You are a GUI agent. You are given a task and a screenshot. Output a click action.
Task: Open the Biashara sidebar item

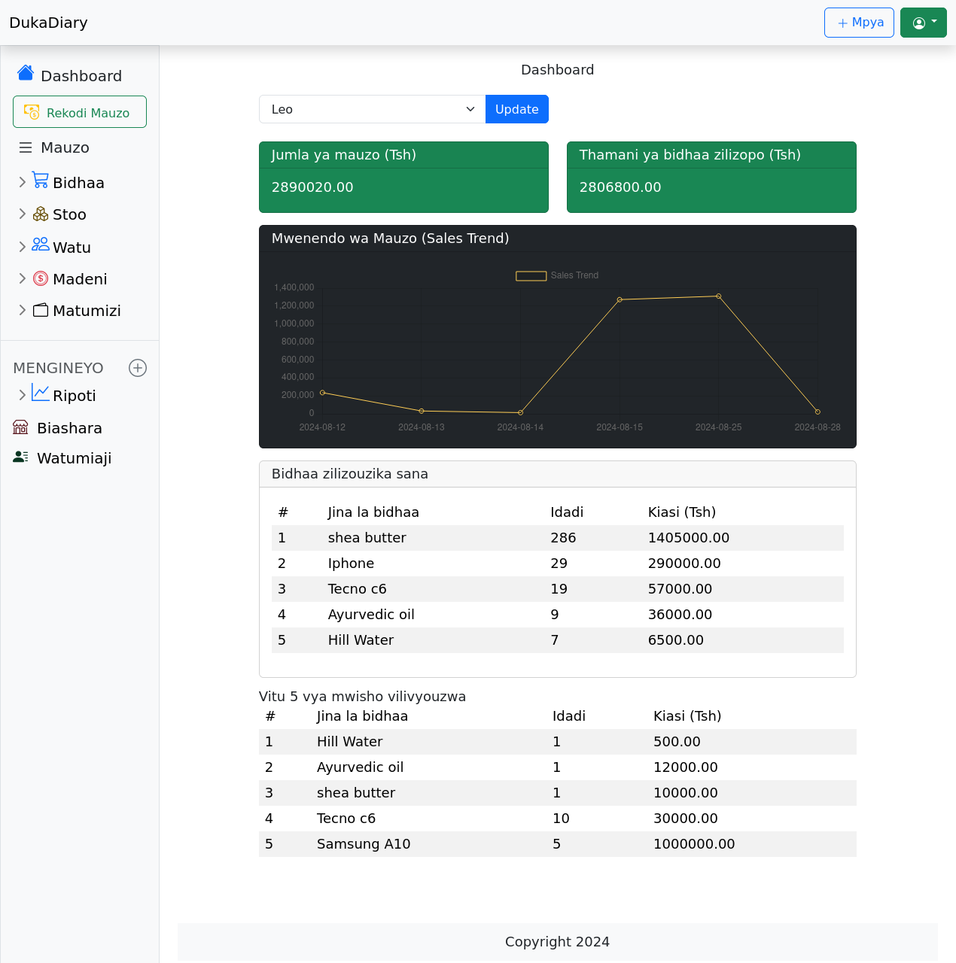[69, 428]
